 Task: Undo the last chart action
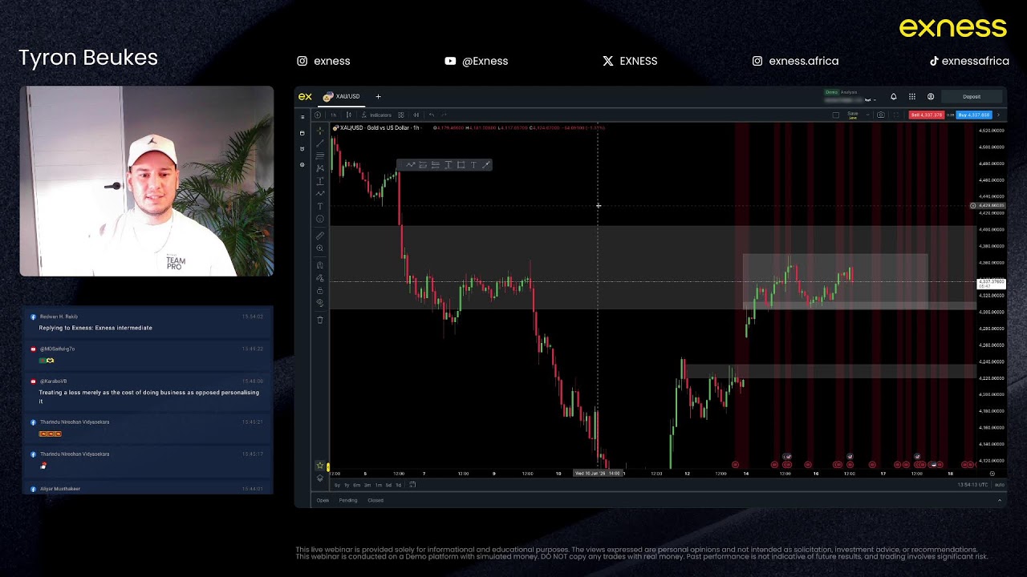click(432, 115)
